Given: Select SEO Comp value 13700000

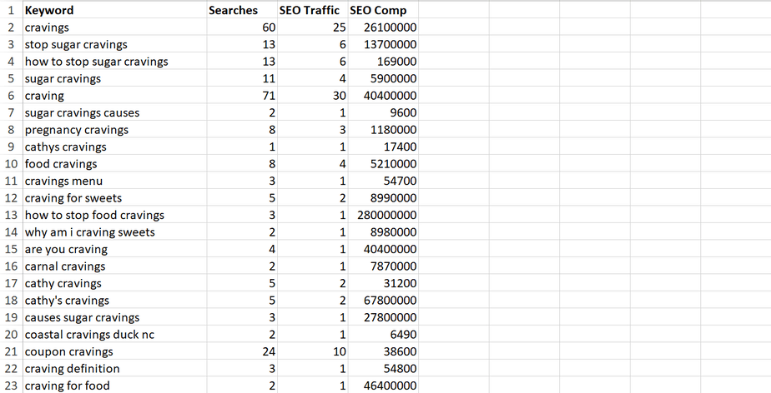Looking at the screenshot, I should (383, 44).
